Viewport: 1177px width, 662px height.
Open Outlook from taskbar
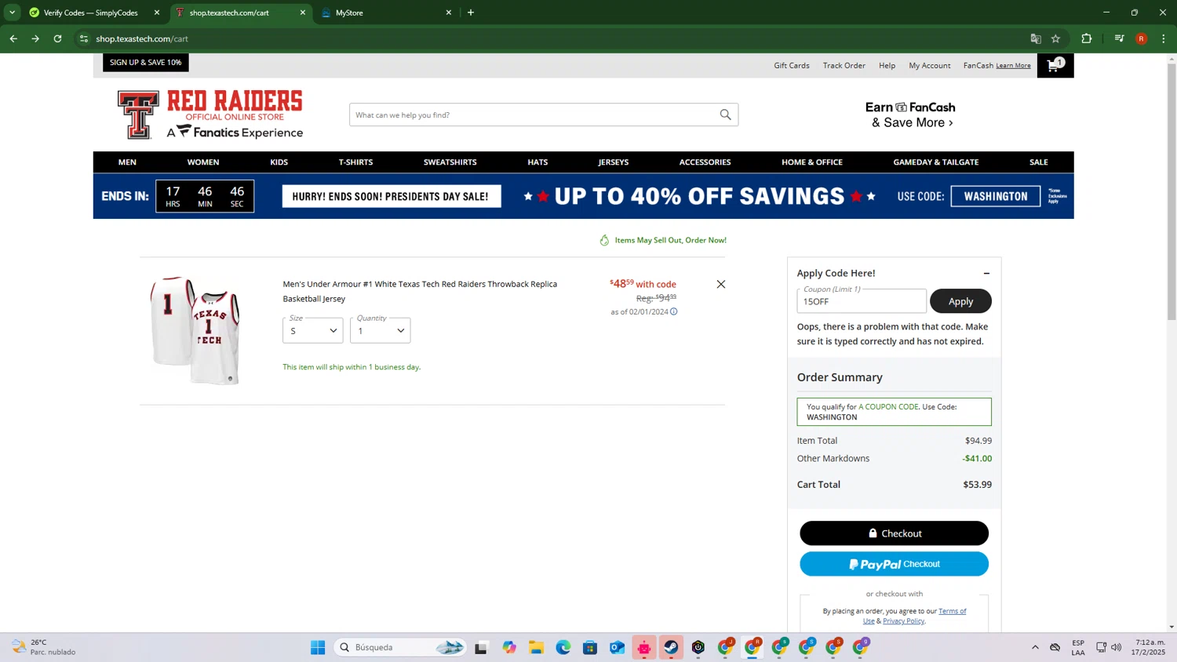coord(618,647)
